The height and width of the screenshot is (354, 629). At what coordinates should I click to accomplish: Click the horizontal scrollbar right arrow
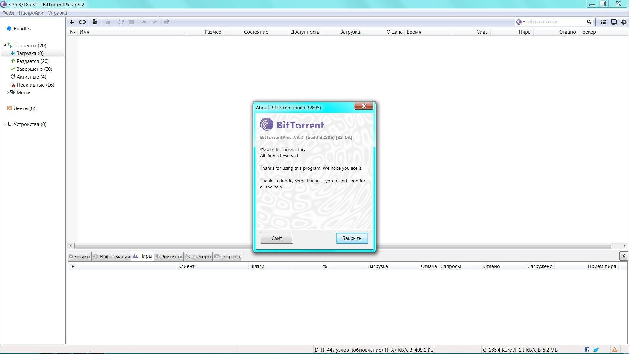coord(624,246)
